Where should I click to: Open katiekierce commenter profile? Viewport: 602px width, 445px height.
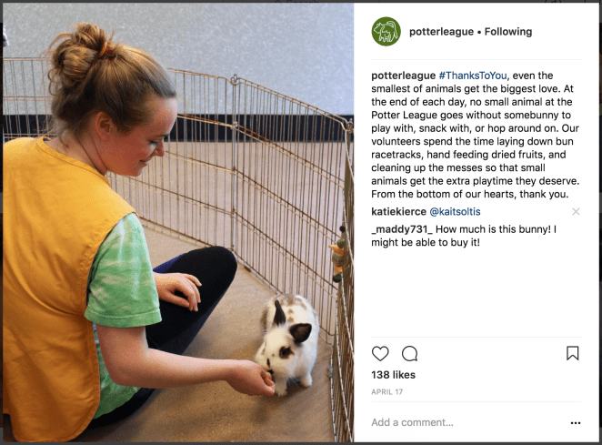(x=398, y=212)
